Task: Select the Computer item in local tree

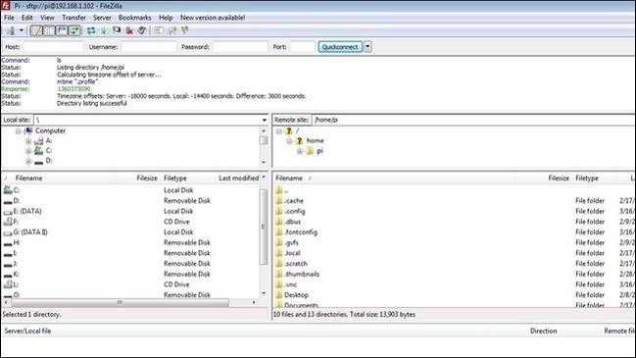Action: [50, 130]
